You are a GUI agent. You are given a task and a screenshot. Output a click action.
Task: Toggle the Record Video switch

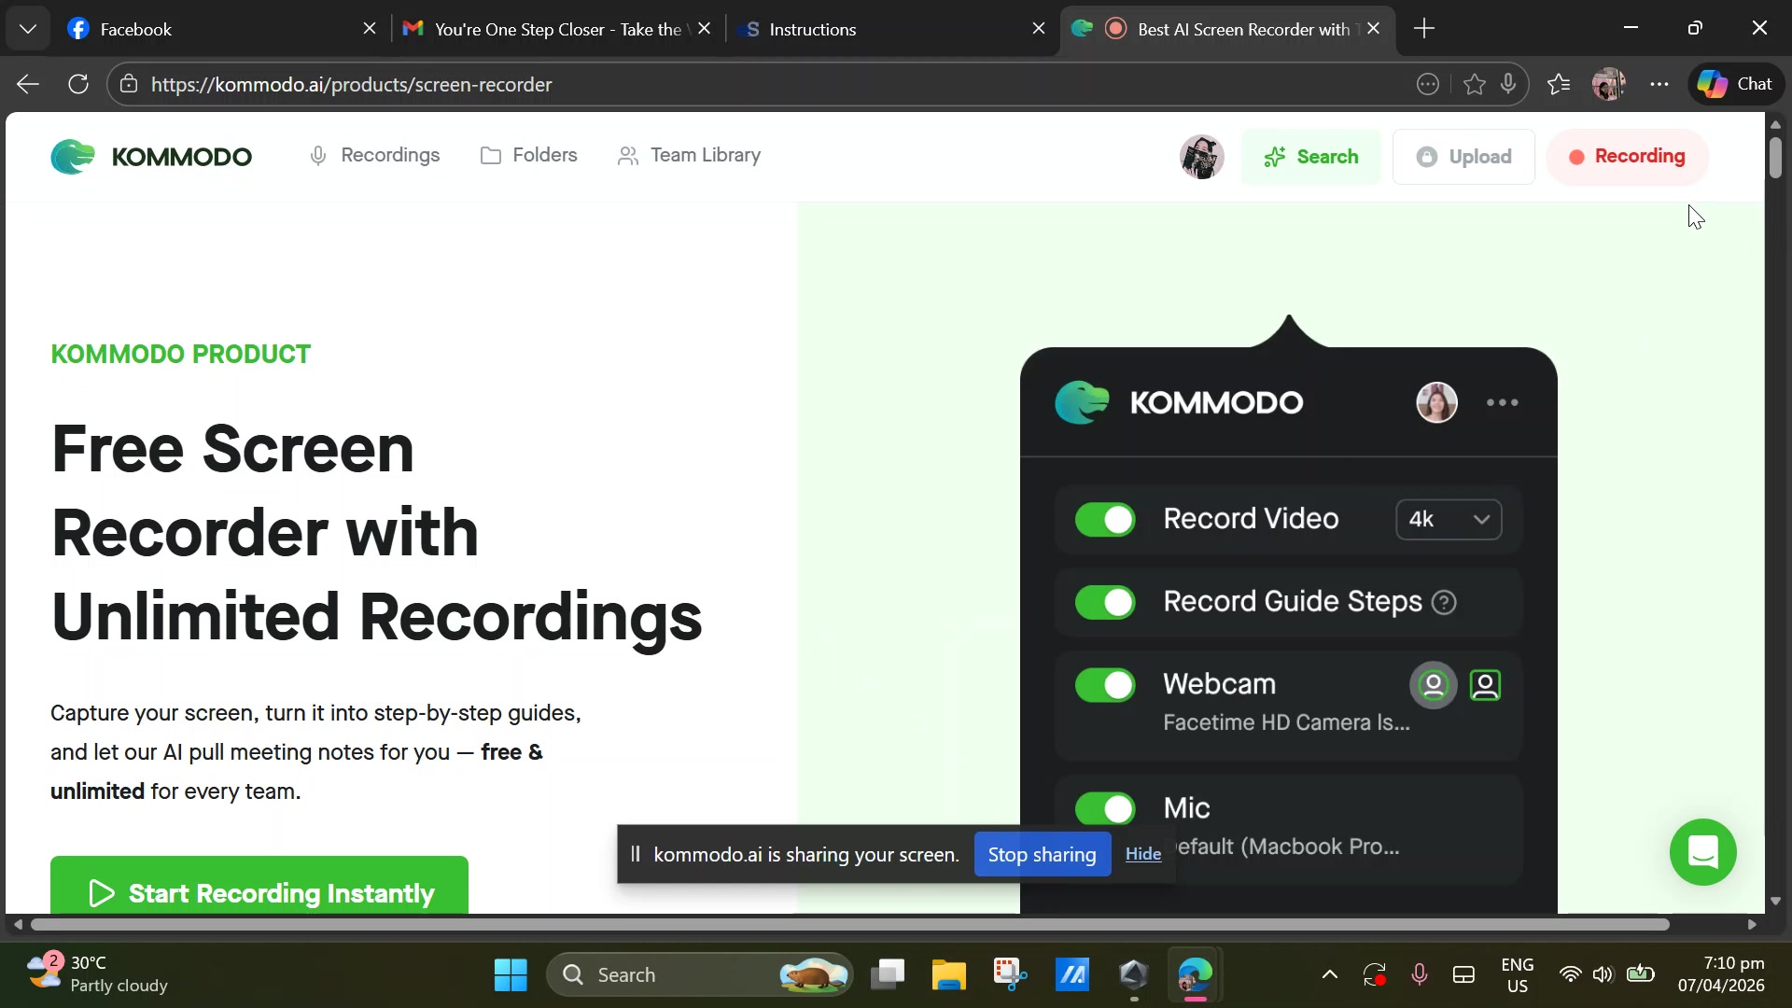click(1105, 520)
